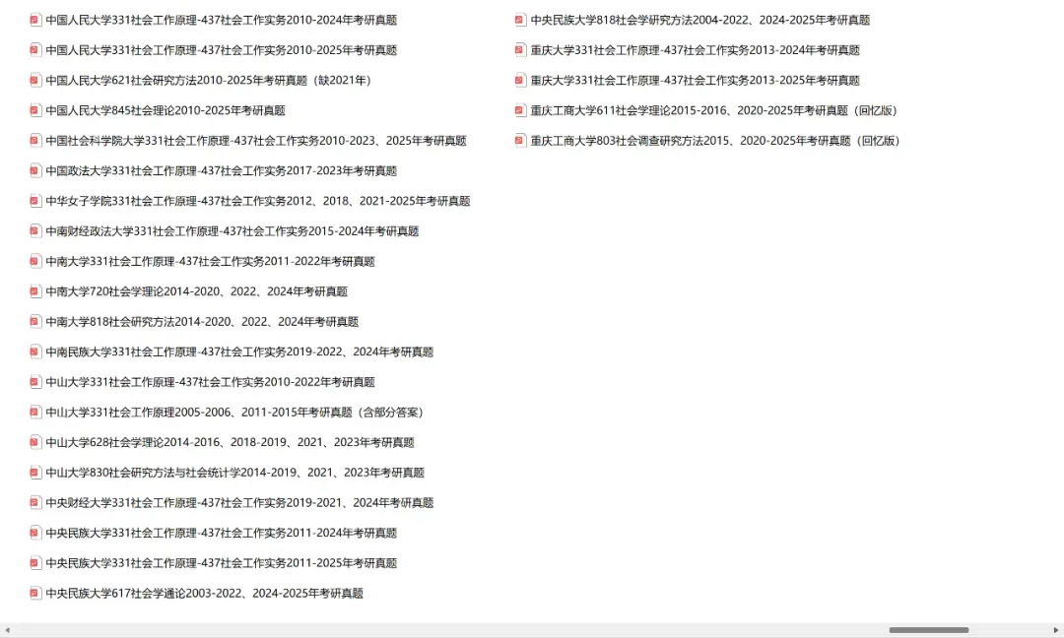Click PDF icon of 重庆工商大学803社会调查研究方法 file
The width and height of the screenshot is (1064, 638).
pyautogui.click(x=520, y=141)
